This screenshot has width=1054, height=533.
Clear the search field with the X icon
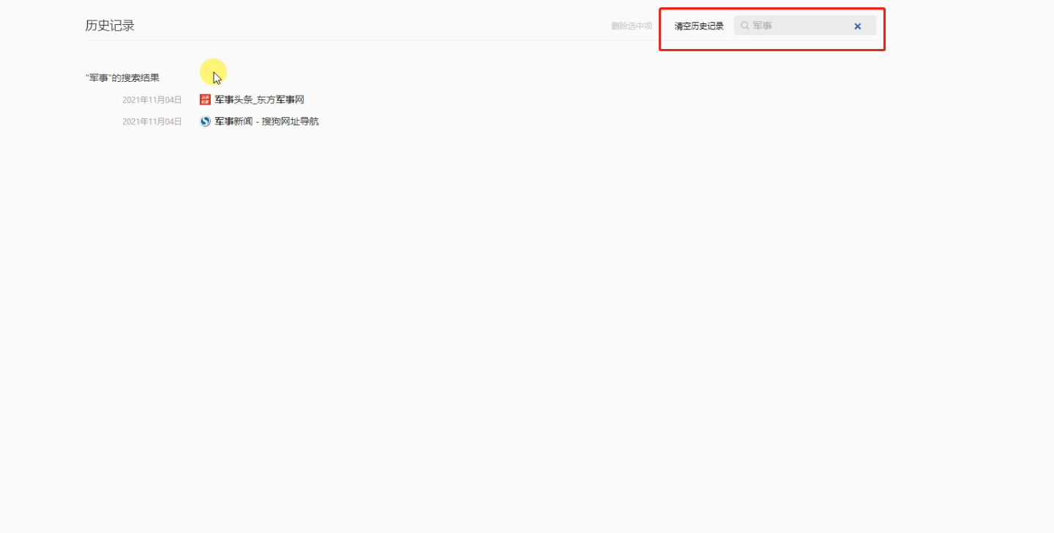[858, 26]
